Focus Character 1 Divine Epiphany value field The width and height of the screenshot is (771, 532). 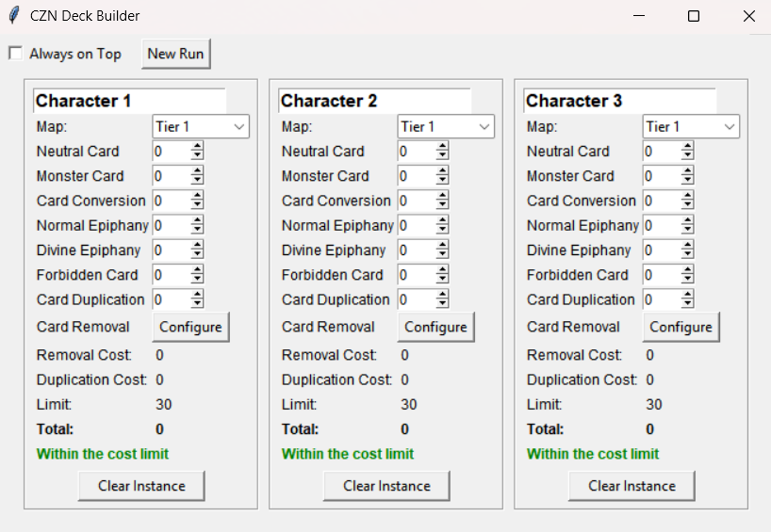(x=172, y=250)
